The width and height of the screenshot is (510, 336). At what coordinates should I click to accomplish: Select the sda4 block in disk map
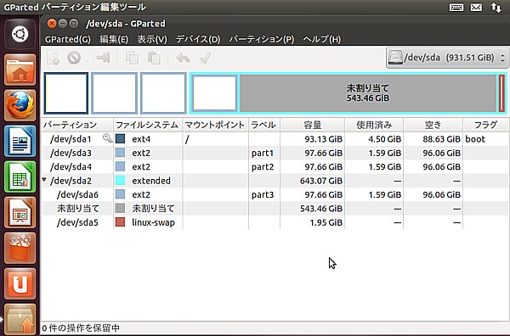click(163, 93)
